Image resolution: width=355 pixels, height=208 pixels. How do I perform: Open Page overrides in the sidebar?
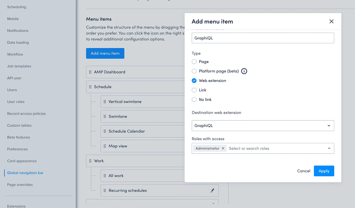20,185
